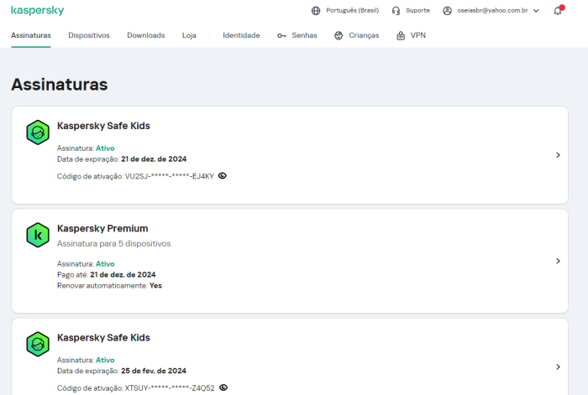The height and width of the screenshot is (395, 588).
Task: Click the Crianças face icon
Action: pos(339,35)
